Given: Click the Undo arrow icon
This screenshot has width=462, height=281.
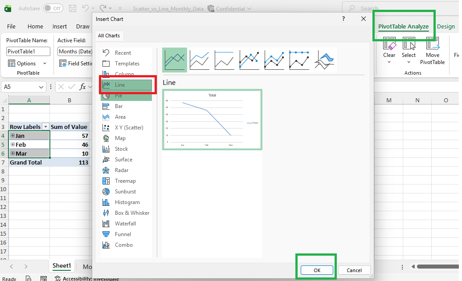Looking at the screenshot, I should click(85, 8).
